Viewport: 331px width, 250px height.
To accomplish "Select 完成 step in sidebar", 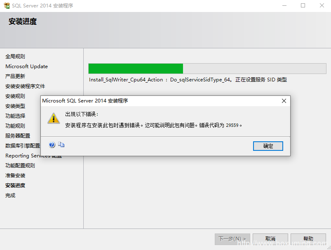I will click(x=10, y=195).
